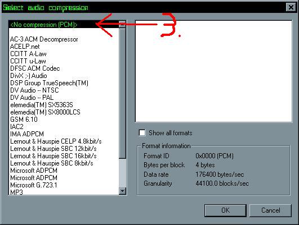Click the codec list scroll-up arrow

[x=122, y=24]
